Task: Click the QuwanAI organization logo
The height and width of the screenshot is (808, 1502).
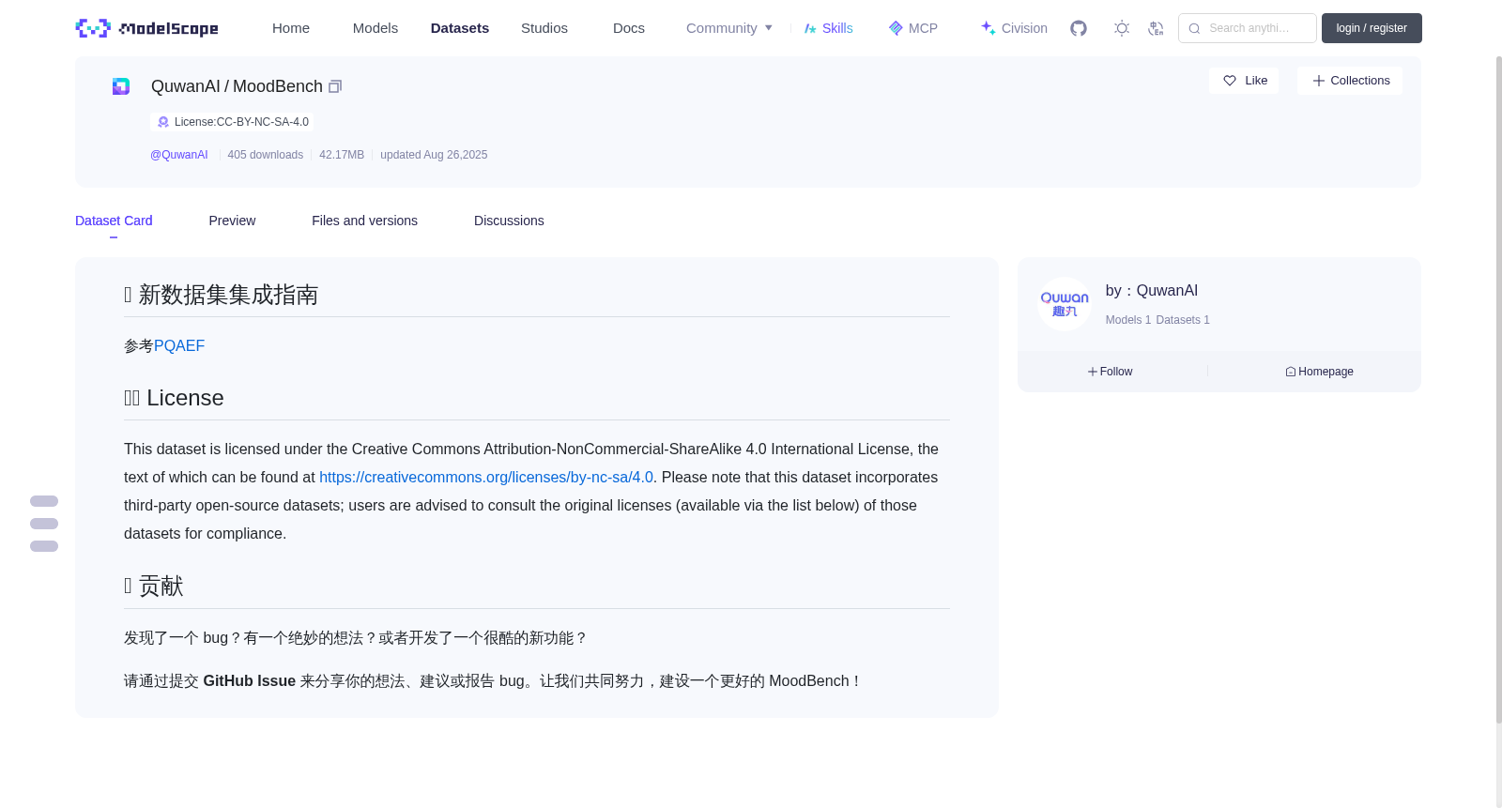Action: click(1065, 304)
